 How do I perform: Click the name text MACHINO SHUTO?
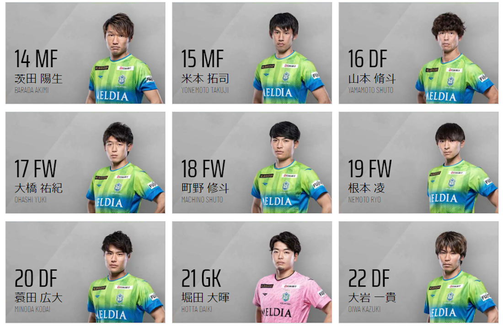[x=202, y=200]
